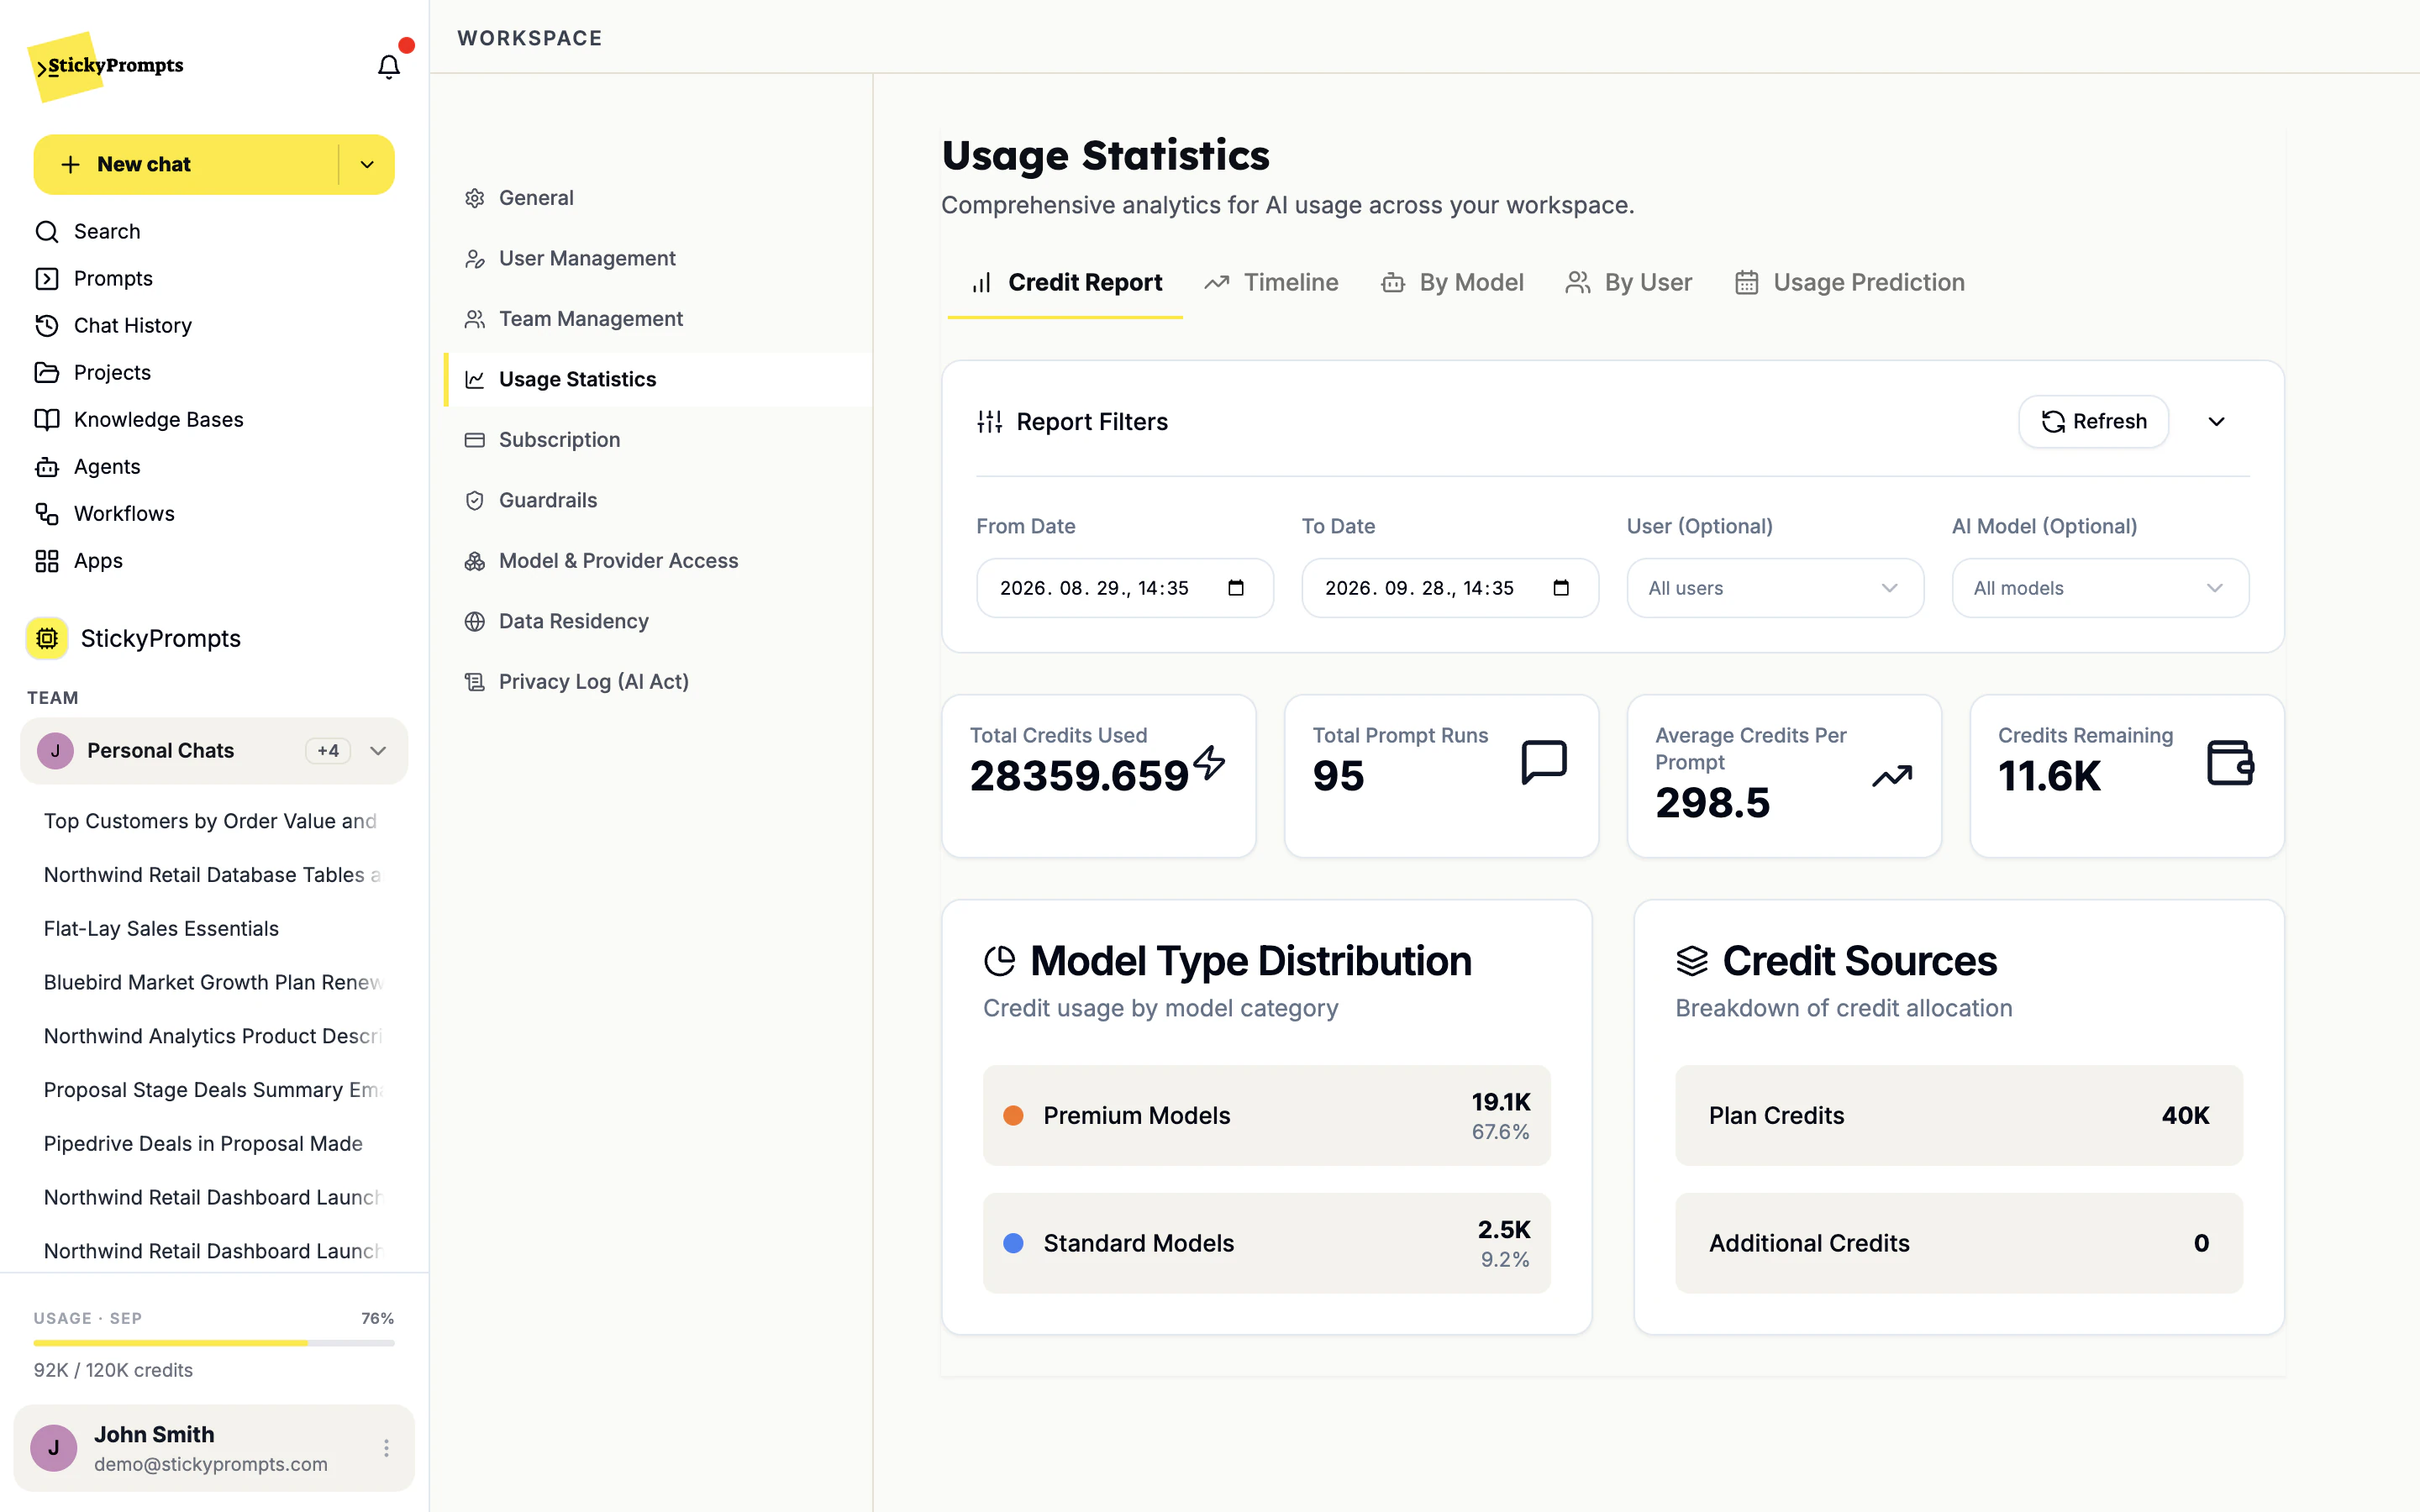Open the All models dropdown
Screen dimensions: 2420x1512
click(x=2100, y=588)
